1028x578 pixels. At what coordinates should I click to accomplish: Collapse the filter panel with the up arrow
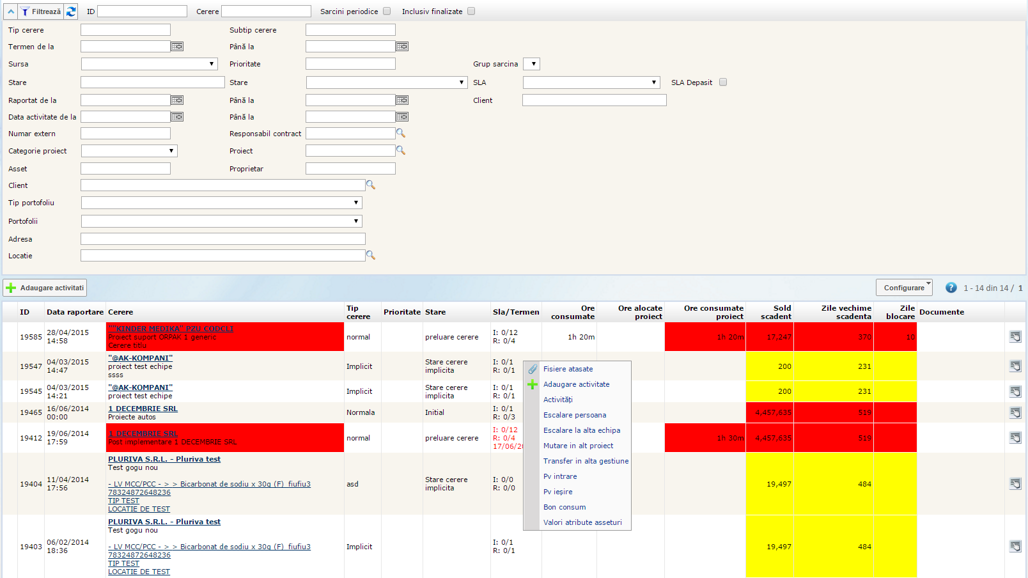[x=11, y=12]
